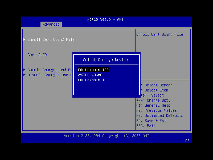The height and width of the screenshot is (160, 213).
Task: Click the Select Item key hint
Action: [x=155, y=90]
